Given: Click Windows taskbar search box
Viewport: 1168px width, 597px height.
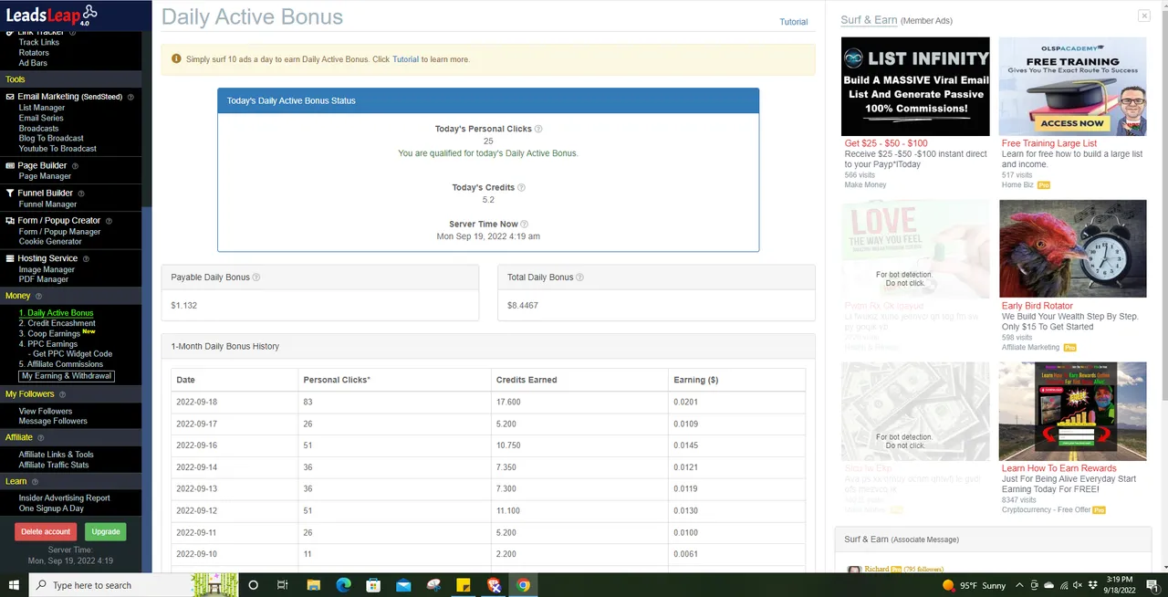Looking at the screenshot, I should 133,585.
